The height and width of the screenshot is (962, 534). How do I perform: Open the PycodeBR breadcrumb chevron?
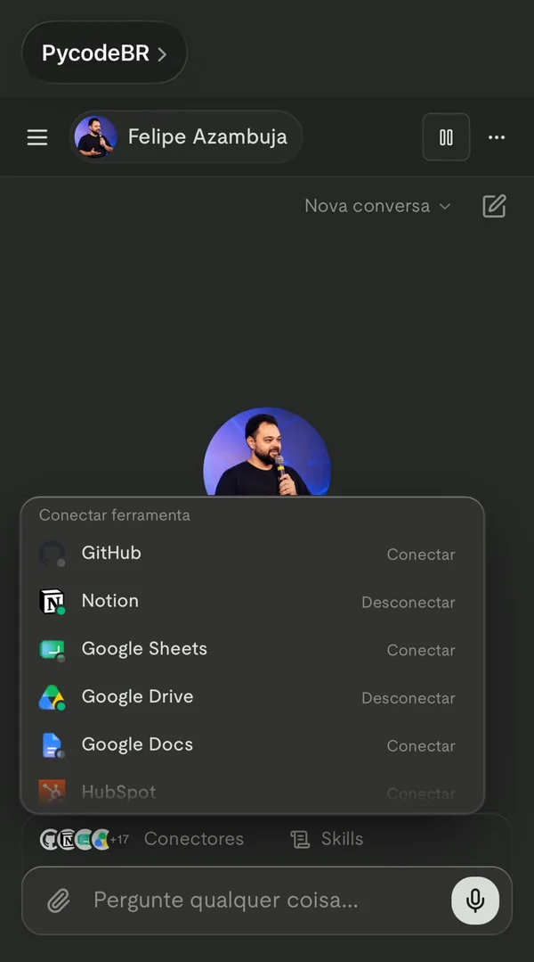[162, 54]
